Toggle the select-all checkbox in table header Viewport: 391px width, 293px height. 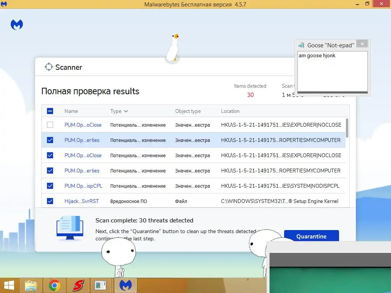point(50,111)
